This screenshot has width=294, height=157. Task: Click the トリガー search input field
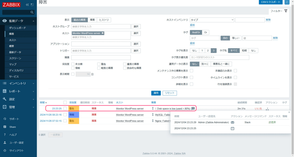(x=101, y=51)
